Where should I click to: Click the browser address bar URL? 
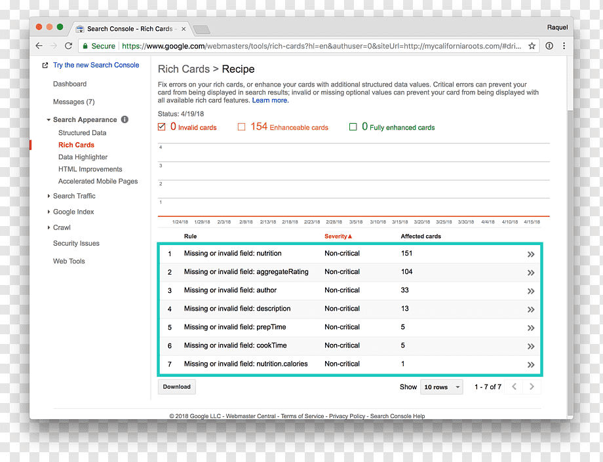point(322,46)
